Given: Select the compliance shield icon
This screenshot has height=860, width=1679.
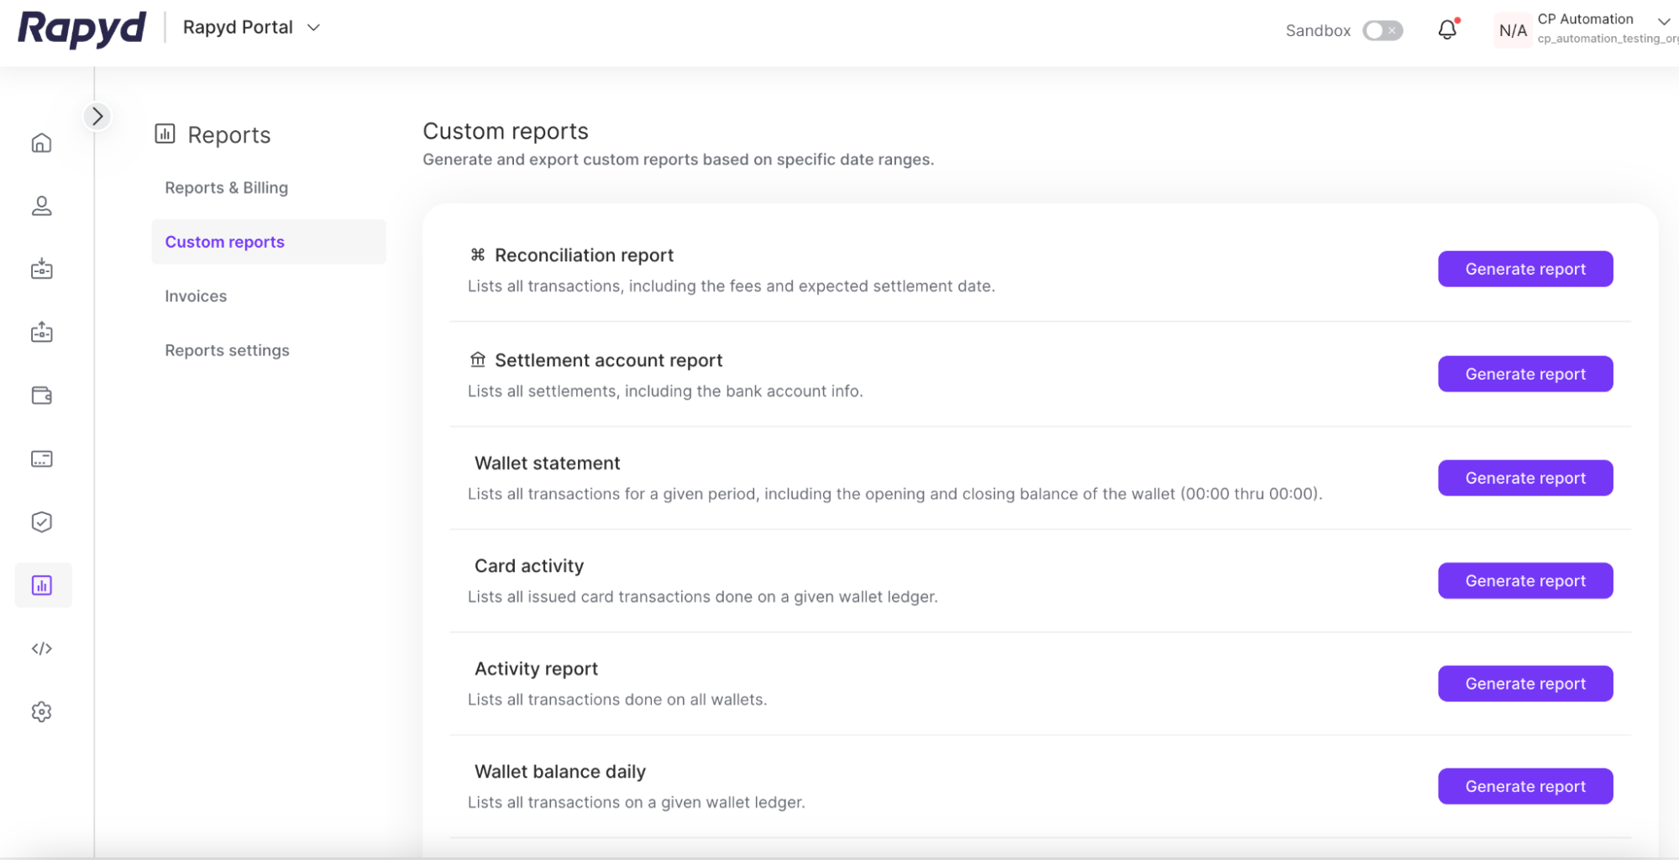Looking at the screenshot, I should 41,522.
